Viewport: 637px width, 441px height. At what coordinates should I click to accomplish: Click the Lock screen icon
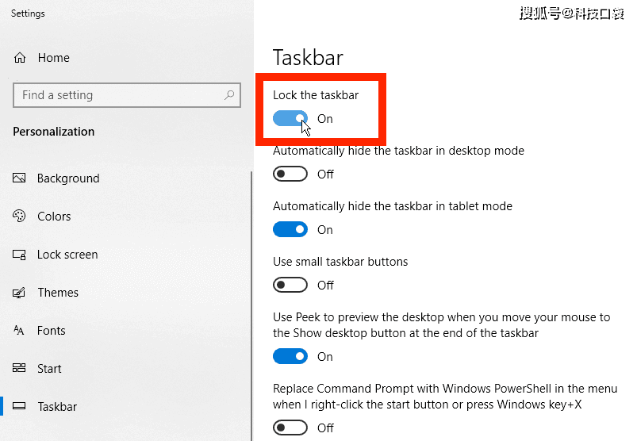coord(19,255)
